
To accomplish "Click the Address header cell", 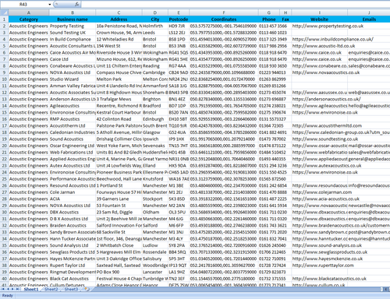I will tap(119, 19).
